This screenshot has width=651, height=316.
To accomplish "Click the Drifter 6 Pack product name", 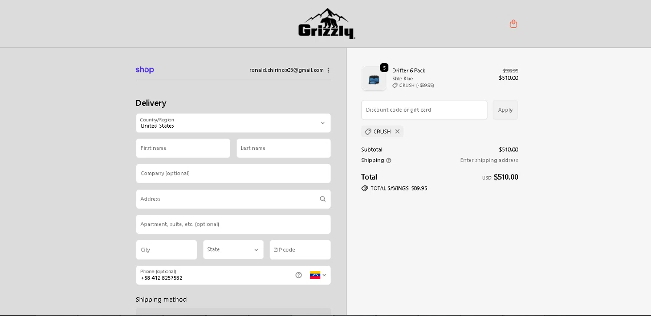I will pyautogui.click(x=408, y=71).
